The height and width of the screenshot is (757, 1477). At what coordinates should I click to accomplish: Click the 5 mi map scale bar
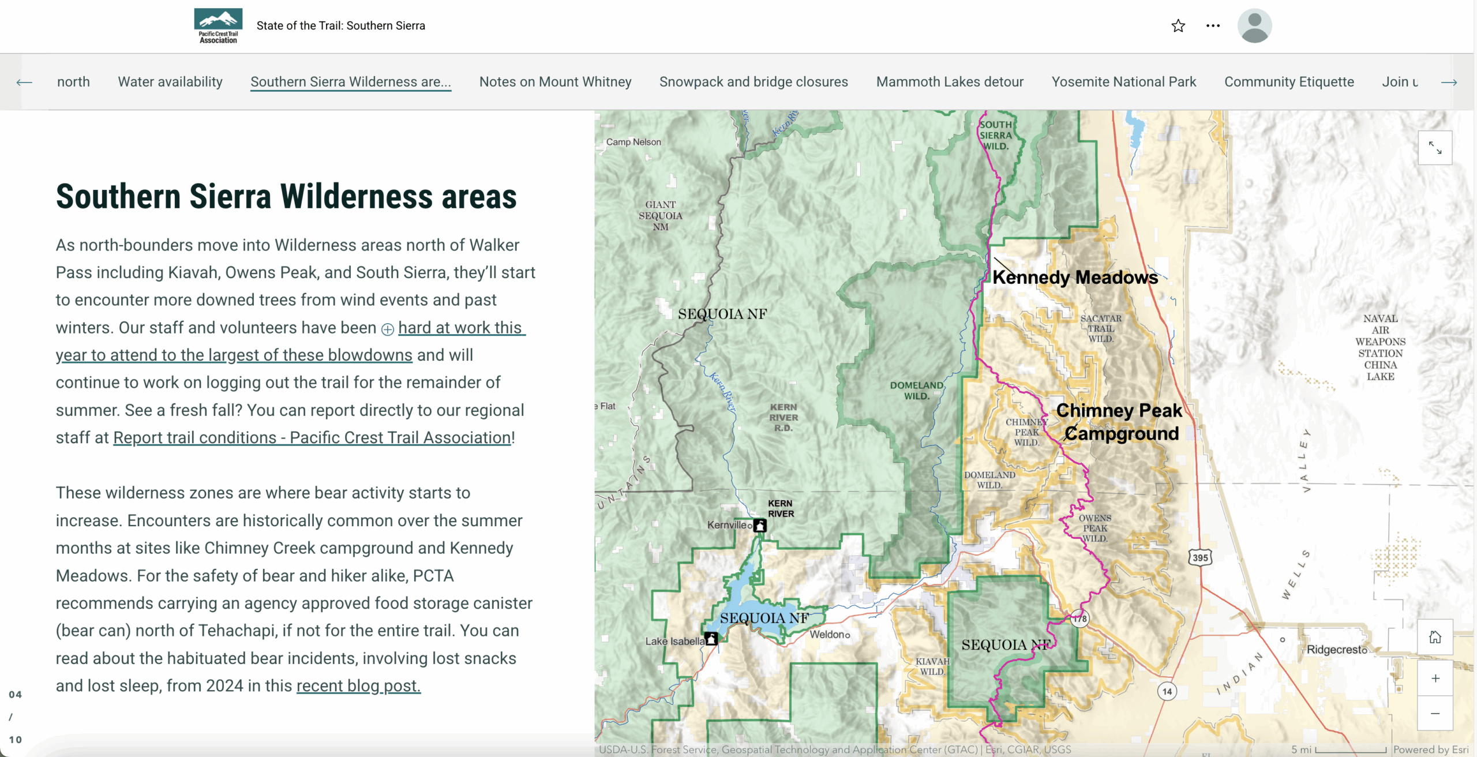click(x=1339, y=749)
